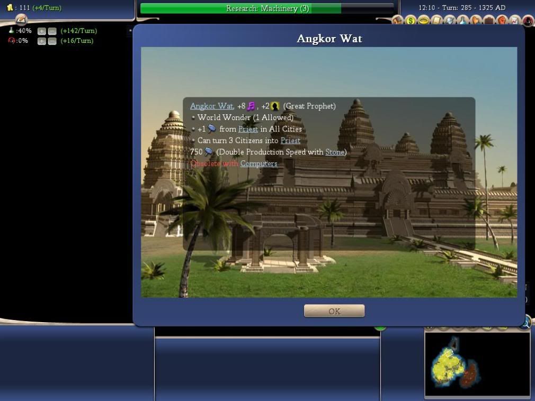The image size is (535, 401).
Task: Open the Domestic Advisor hammer icon
Action: tap(397, 21)
